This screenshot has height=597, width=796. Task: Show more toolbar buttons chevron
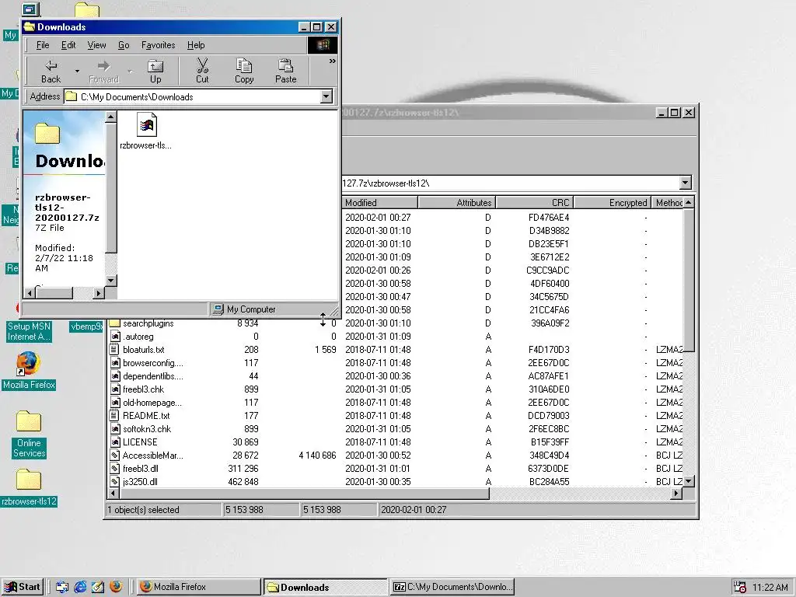click(x=332, y=61)
